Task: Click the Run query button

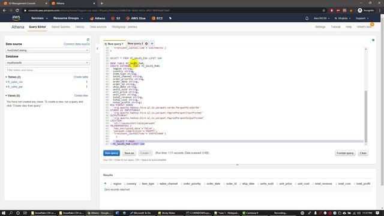Action: click(x=112, y=153)
